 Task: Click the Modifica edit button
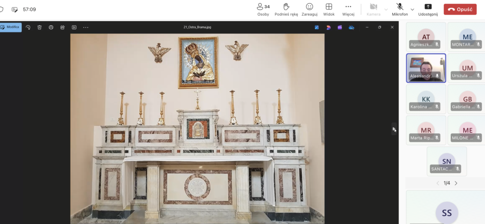tap(10, 27)
